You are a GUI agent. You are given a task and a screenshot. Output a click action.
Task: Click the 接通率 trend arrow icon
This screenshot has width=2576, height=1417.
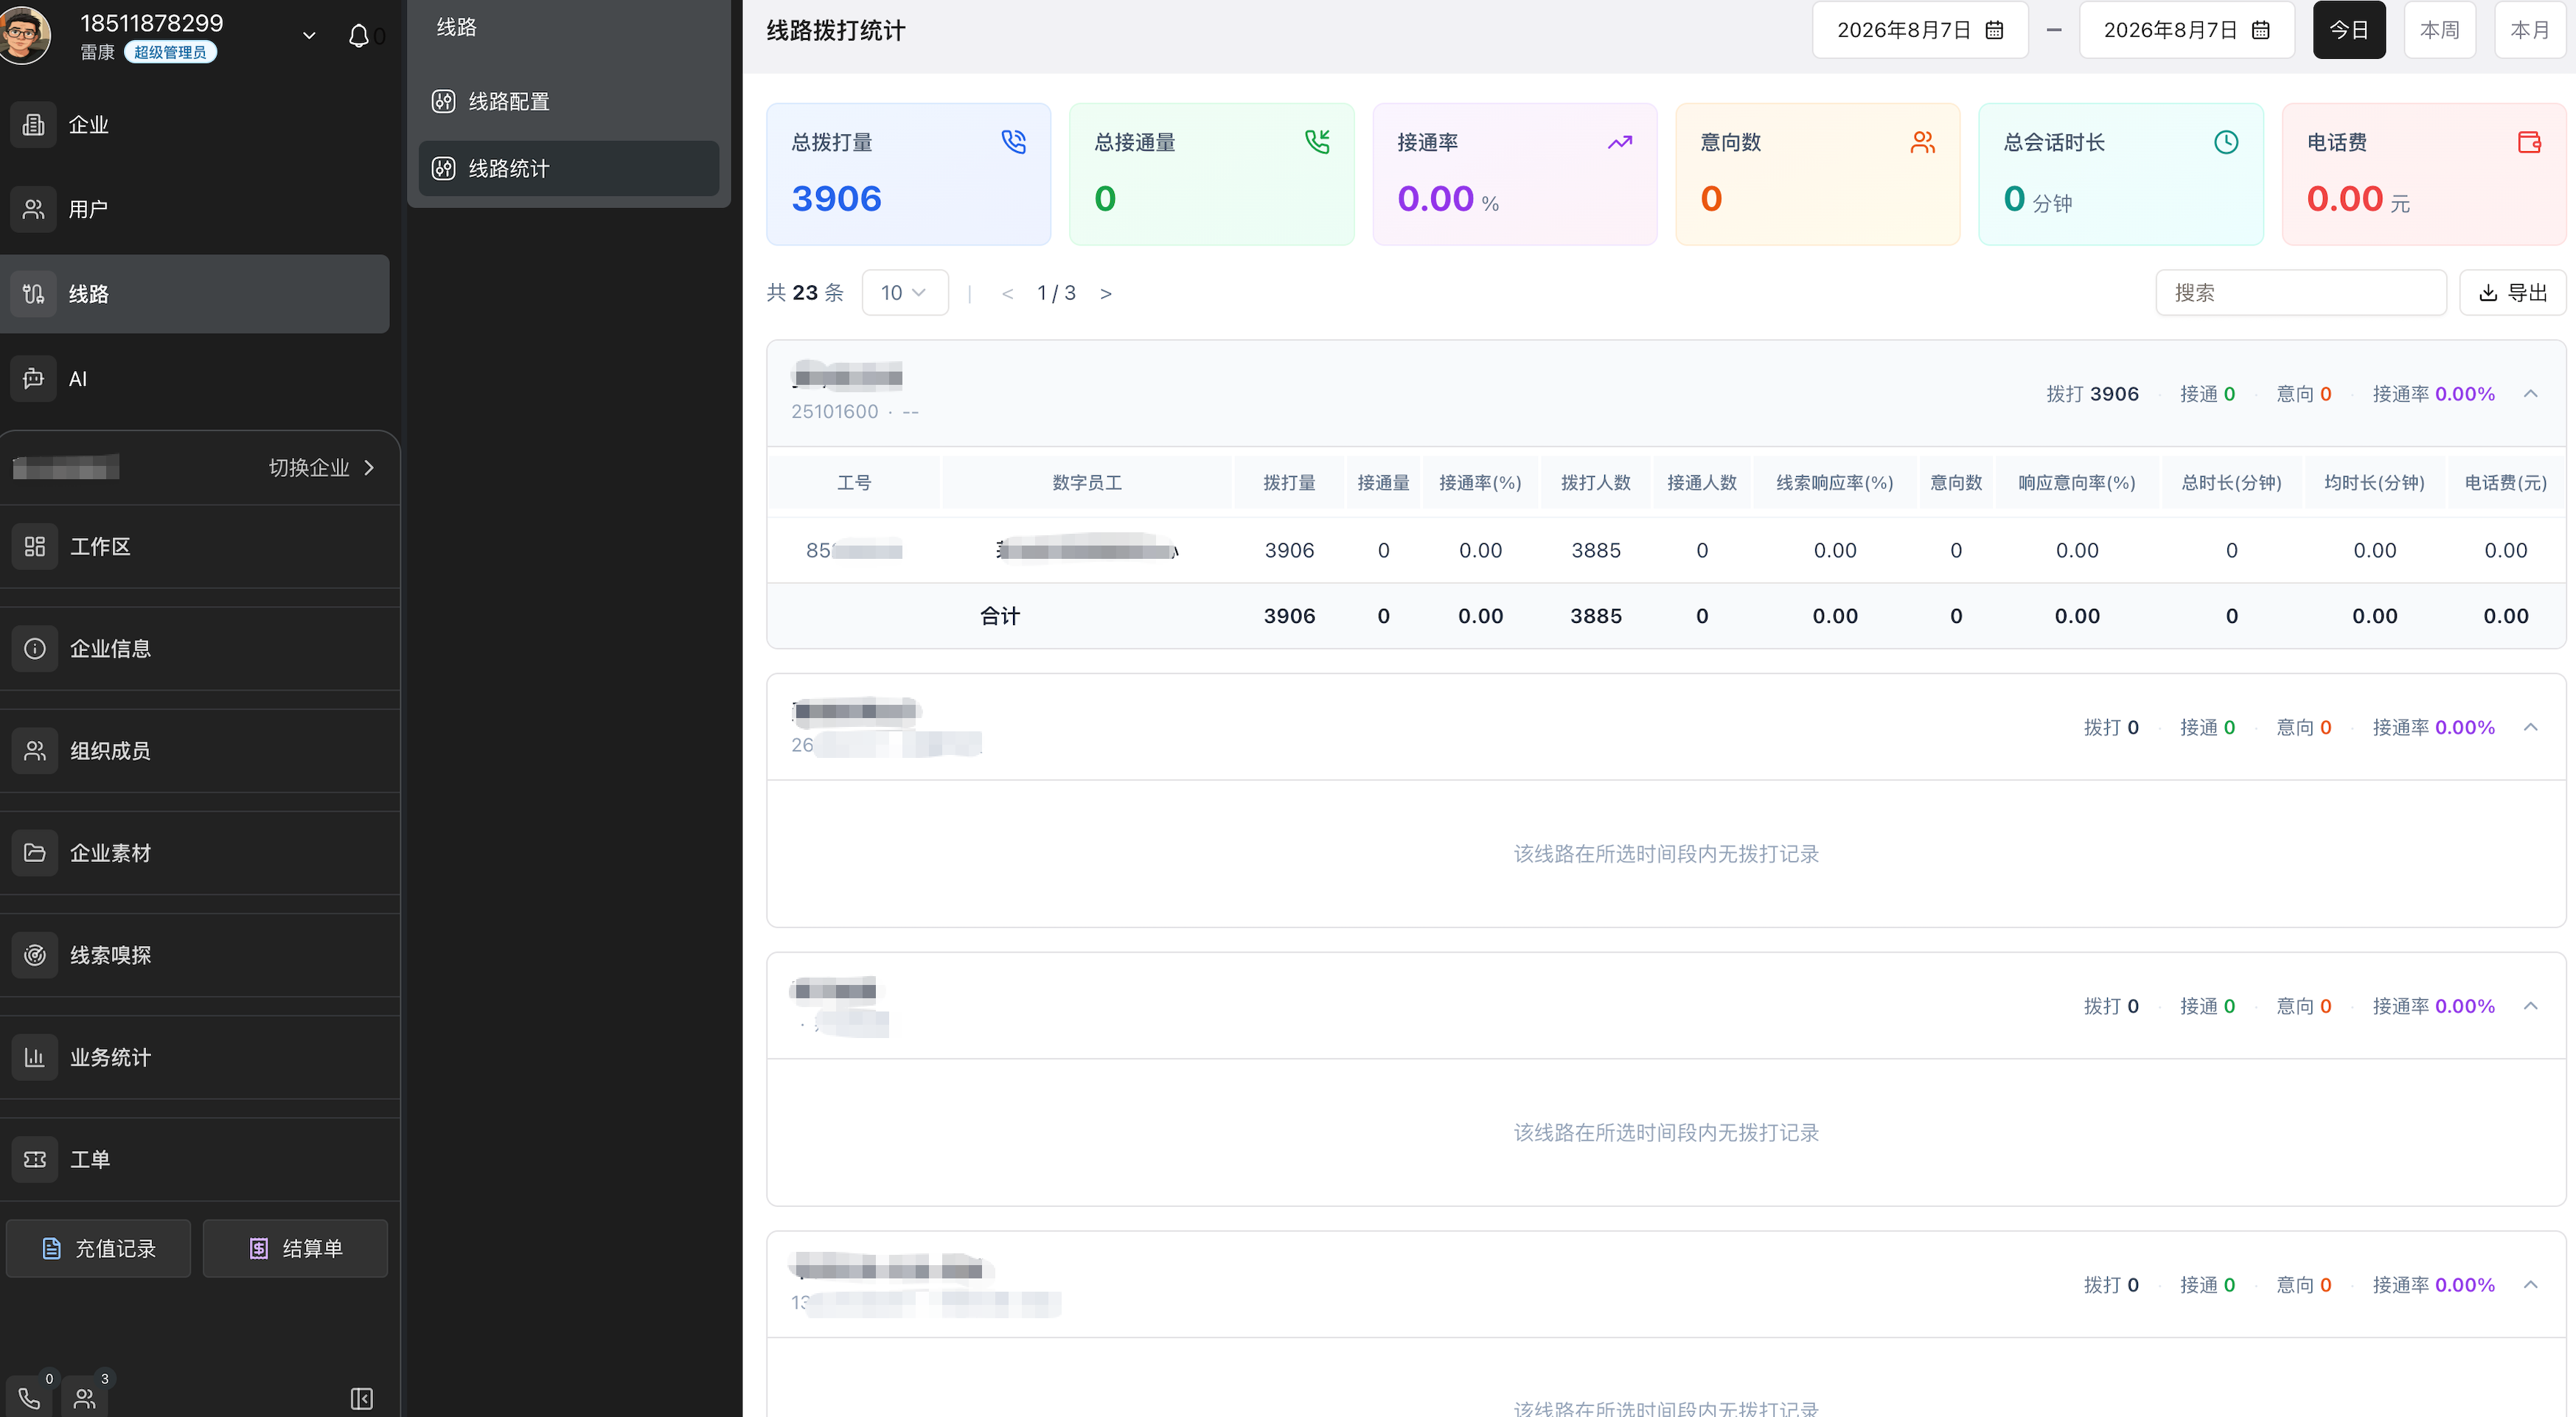click(1620, 142)
